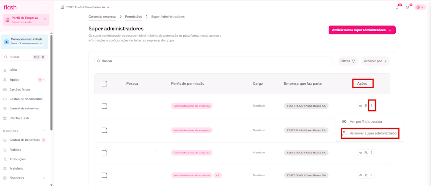Click the sidebar Buscar search field
Viewport: 431px width, 186px height.
coord(24,57)
